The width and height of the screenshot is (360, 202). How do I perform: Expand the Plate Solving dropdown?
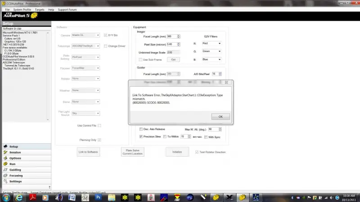coord(85,57)
